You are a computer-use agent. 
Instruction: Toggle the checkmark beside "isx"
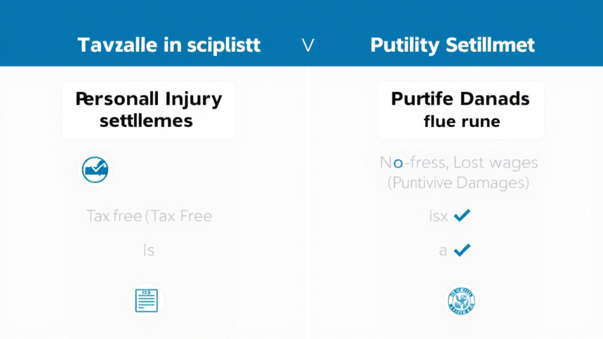click(x=462, y=216)
